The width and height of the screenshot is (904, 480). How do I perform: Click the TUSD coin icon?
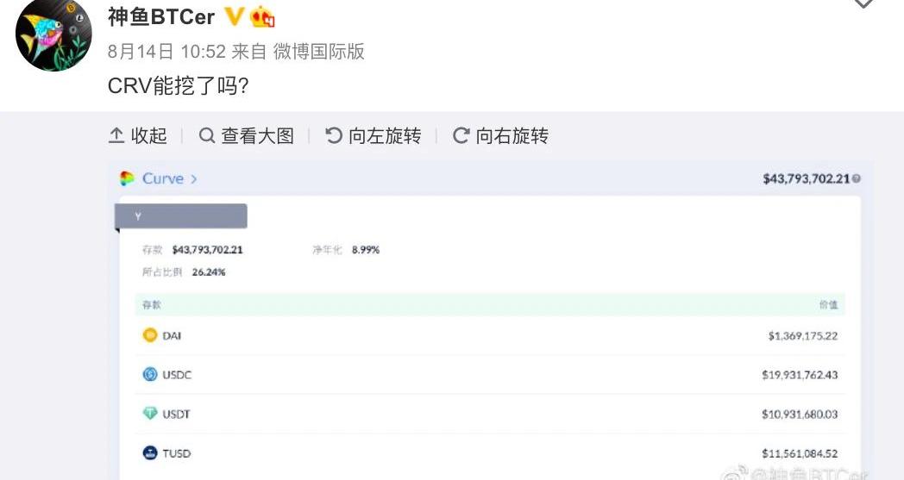tap(150, 452)
